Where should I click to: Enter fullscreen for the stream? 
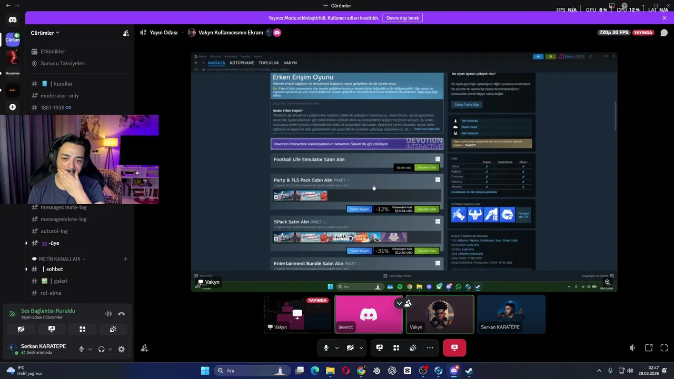664,348
